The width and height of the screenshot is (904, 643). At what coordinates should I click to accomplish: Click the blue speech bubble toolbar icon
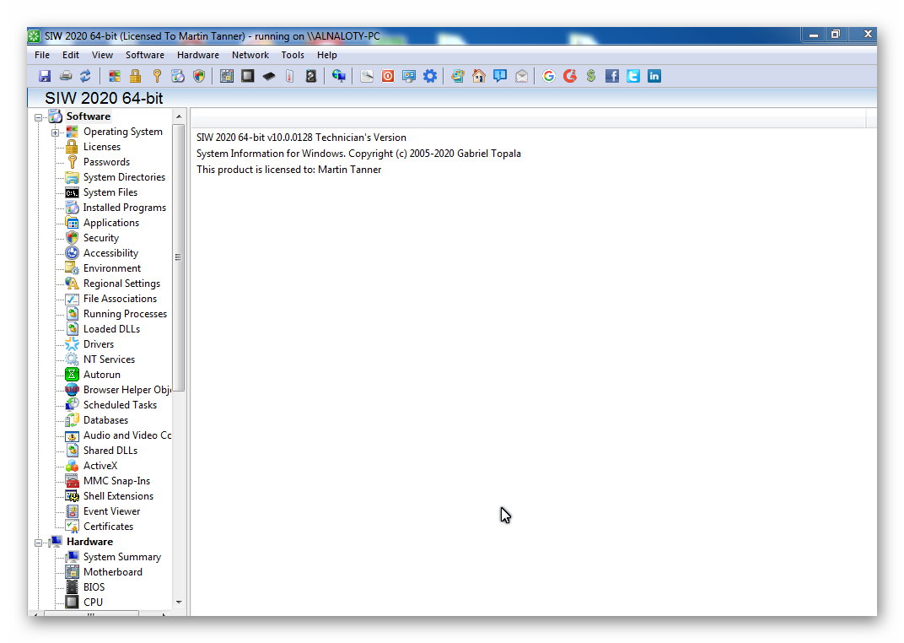[x=500, y=76]
